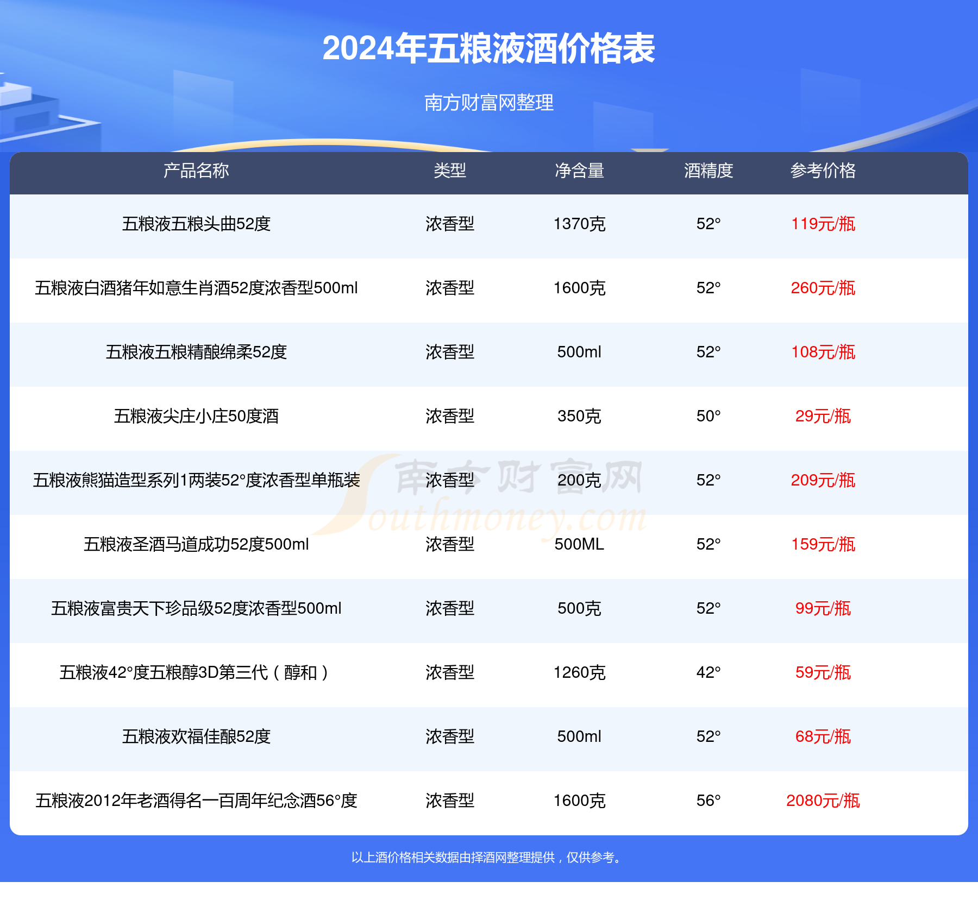Click 浓香型 in the 五粮头曲52度 row

pyautogui.click(x=450, y=224)
